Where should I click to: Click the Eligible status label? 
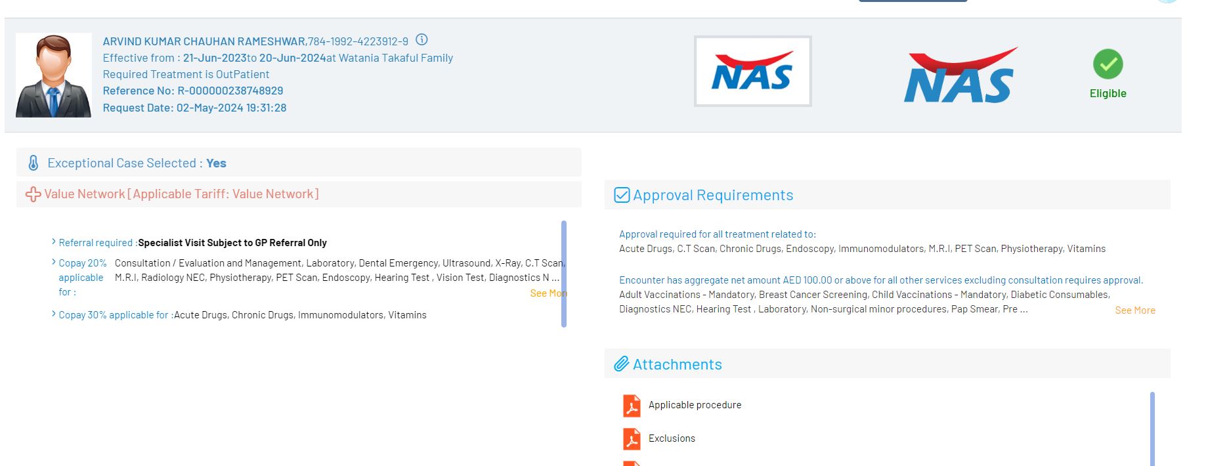(1108, 93)
